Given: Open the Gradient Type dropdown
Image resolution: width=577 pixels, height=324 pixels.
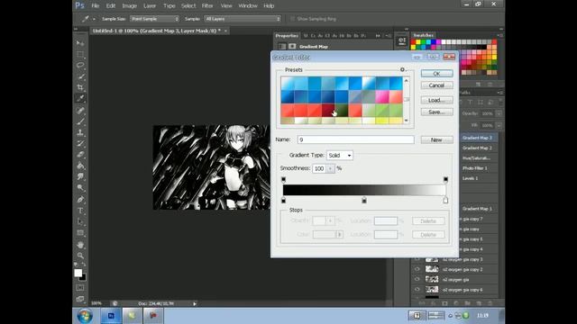Looking at the screenshot, I should coord(339,156).
